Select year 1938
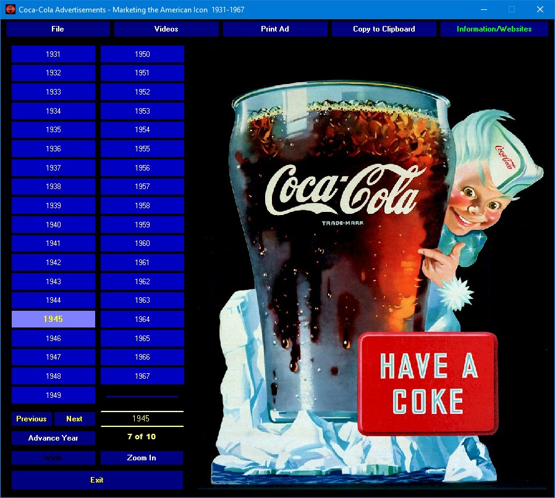Screen dimensions: 555x498 tap(53, 187)
